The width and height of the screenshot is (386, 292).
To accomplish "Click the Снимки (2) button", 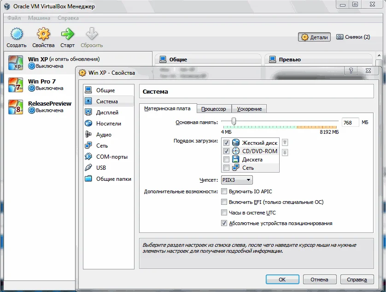I will coord(353,37).
